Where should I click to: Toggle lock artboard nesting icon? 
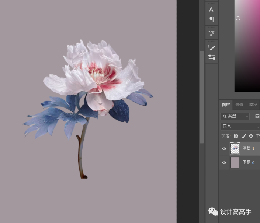click(x=258, y=136)
